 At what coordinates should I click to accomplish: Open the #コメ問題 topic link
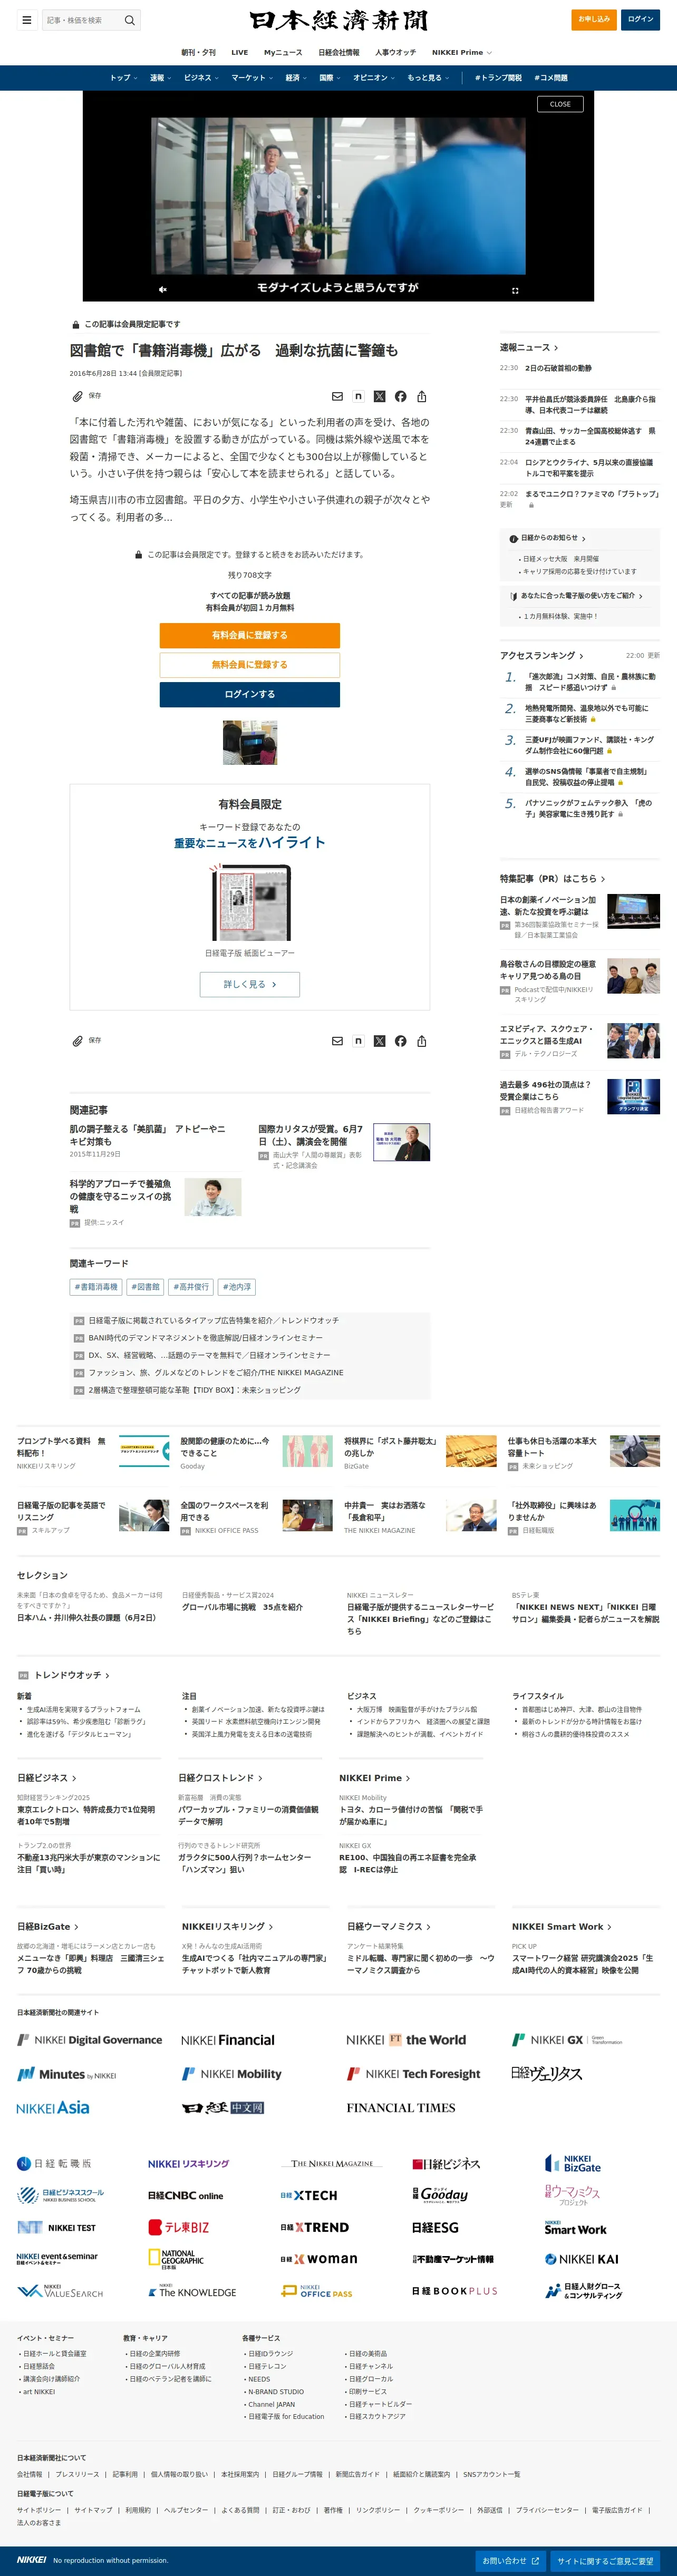pyautogui.click(x=550, y=78)
